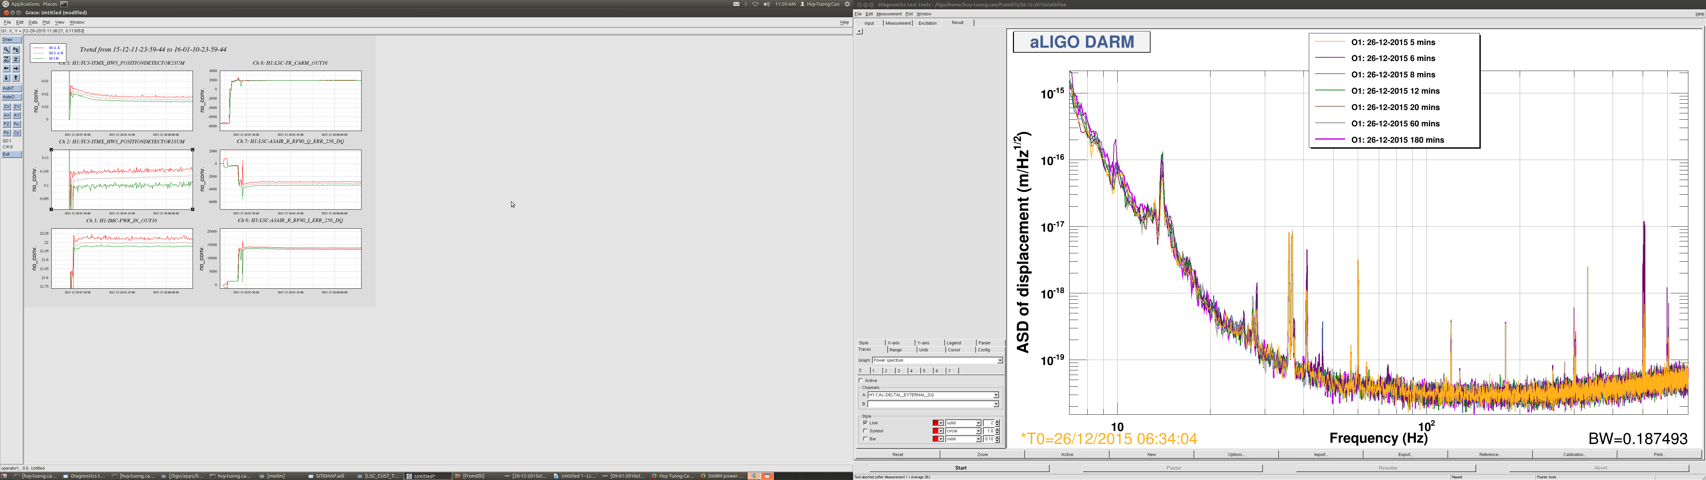The image size is (1706, 480).
Task: Select the magnifier zoom tool in Grace
Action: (x=7, y=50)
